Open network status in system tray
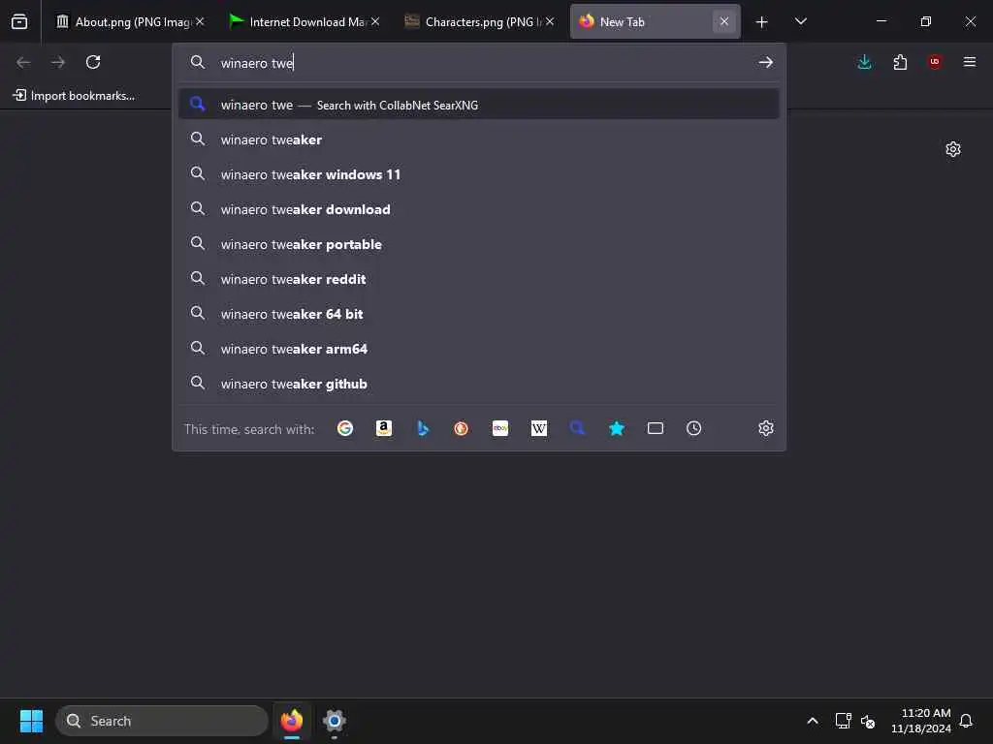 coord(843,721)
